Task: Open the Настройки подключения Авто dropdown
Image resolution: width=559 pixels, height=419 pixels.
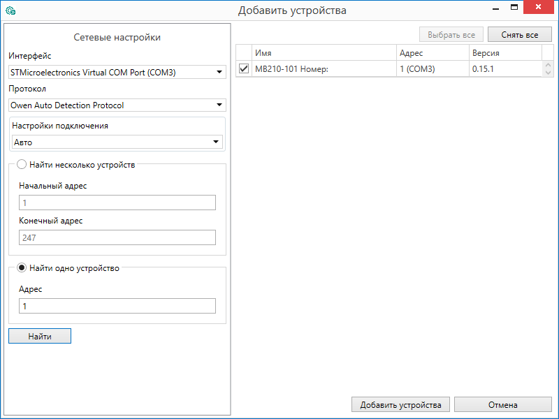Action: point(117,142)
